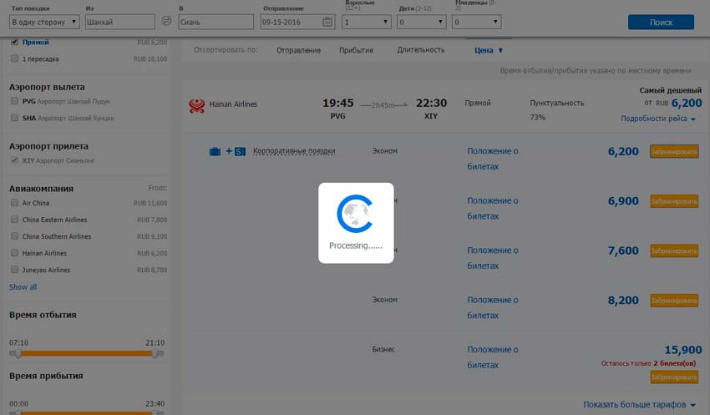The height and width of the screenshot is (415, 710).
Task: Open the departure date calendar icon
Action: tap(327, 22)
